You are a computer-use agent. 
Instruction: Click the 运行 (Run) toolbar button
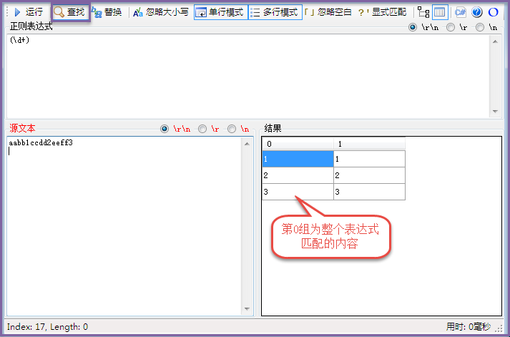coord(29,12)
